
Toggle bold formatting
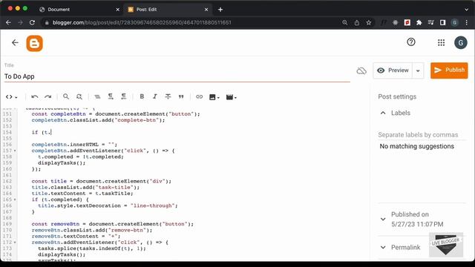coord(142,96)
